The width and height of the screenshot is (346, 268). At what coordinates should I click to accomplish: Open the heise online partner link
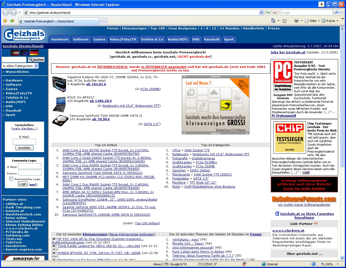click(x=16, y=218)
